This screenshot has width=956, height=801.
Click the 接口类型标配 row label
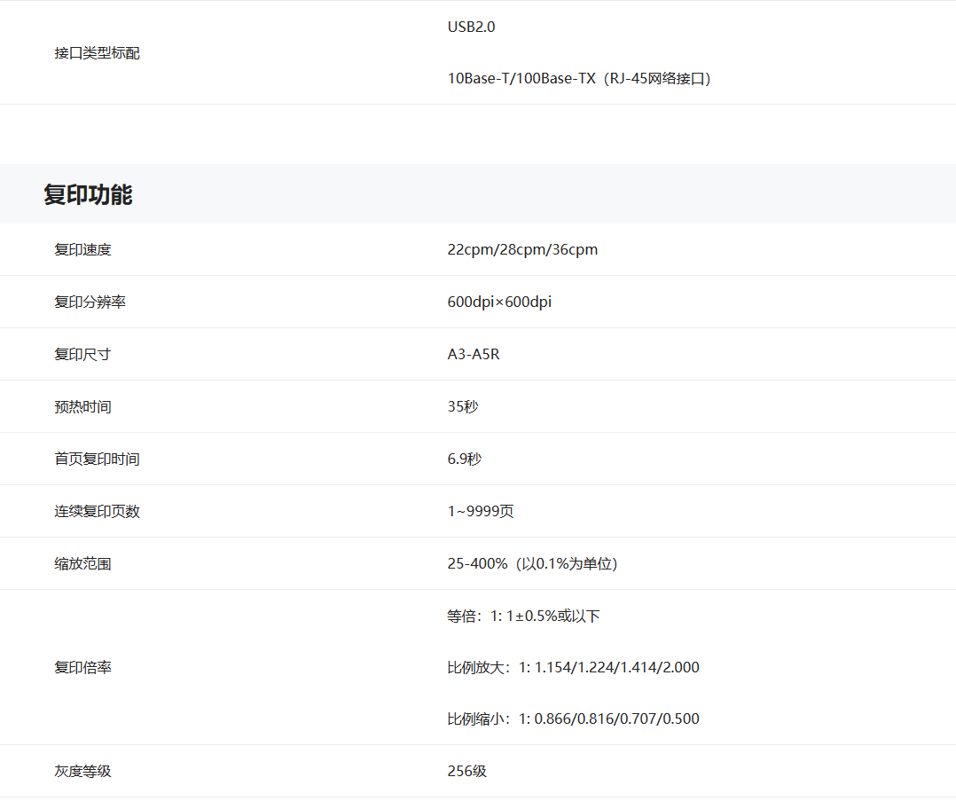coord(97,53)
